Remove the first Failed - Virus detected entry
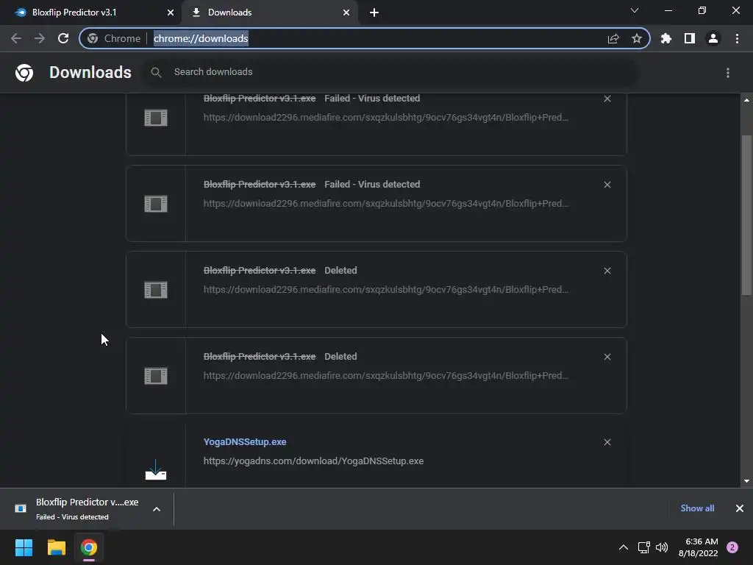The height and width of the screenshot is (565, 753). 607,99
